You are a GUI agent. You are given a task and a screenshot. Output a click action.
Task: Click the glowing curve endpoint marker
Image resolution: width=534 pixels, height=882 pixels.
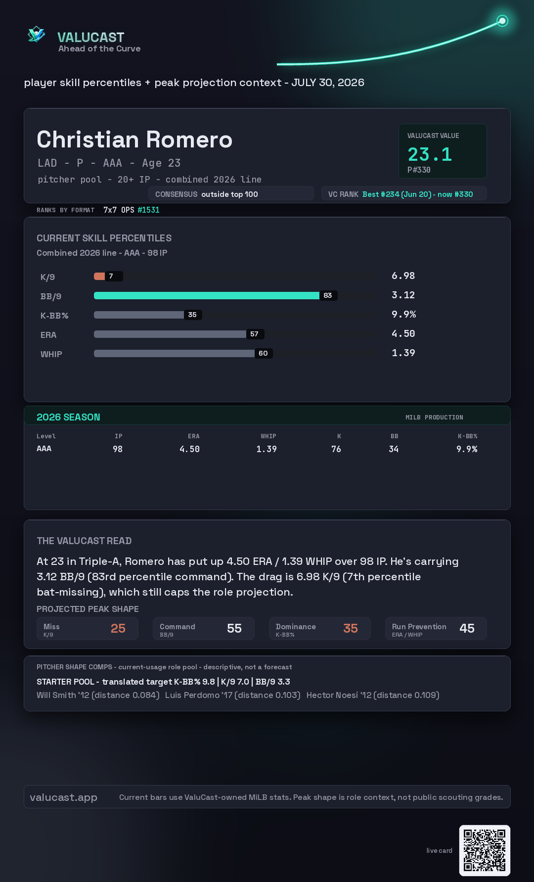502,21
